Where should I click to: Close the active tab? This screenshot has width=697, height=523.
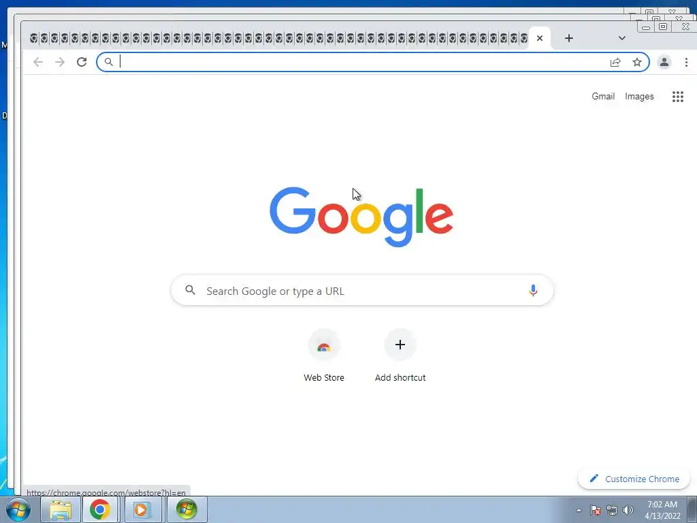pos(540,38)
